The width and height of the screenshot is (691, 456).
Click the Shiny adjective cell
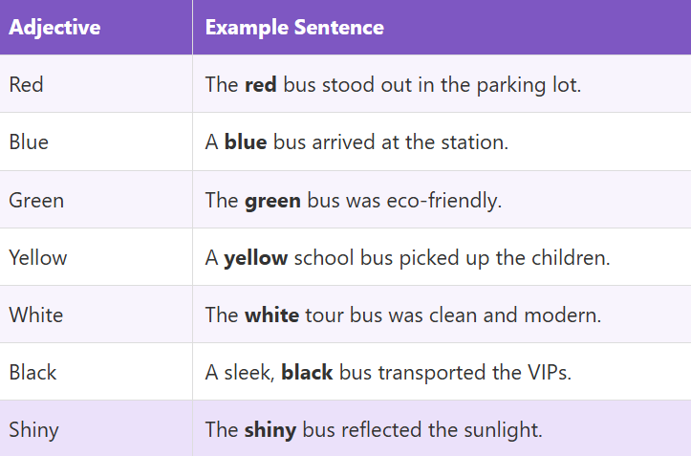point(33,429)
